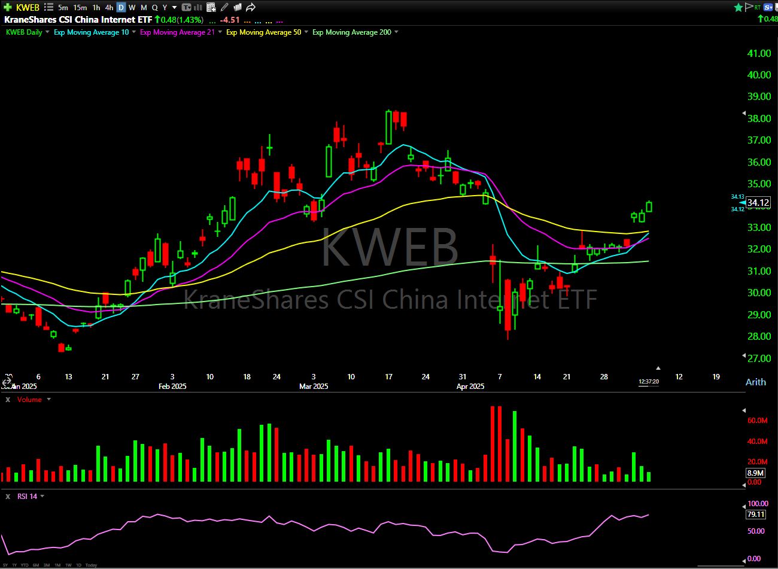Open the RSI 14 indicator dropdown

(42, 497)
